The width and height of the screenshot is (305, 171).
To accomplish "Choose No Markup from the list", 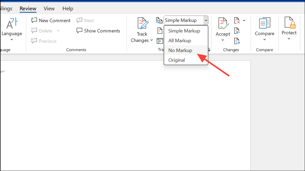I will coord(180,50).
